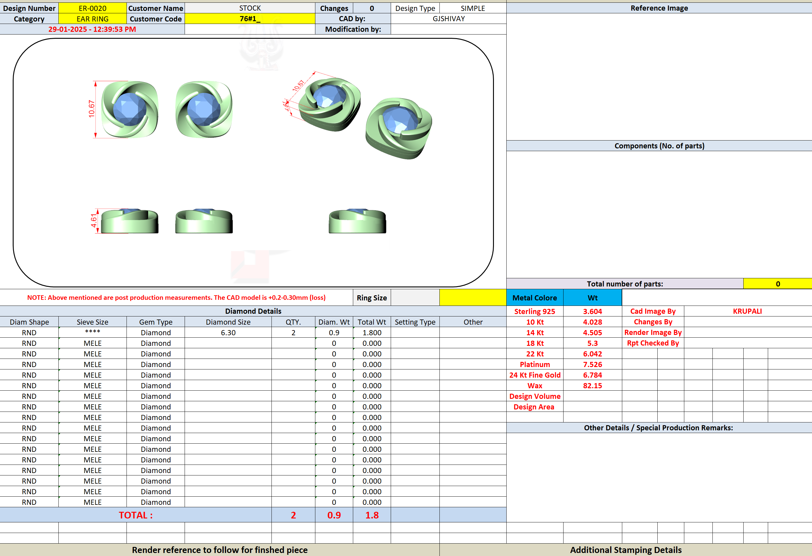Image resolution: width=812 pixels, height=556 pixels.
Task: Select the Platinum weight 7.526 cell
Action: (593, 364)
